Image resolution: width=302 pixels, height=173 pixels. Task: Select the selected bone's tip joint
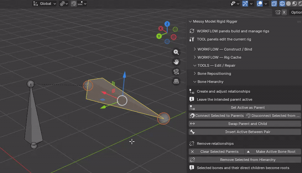click(x=164, y=118)
